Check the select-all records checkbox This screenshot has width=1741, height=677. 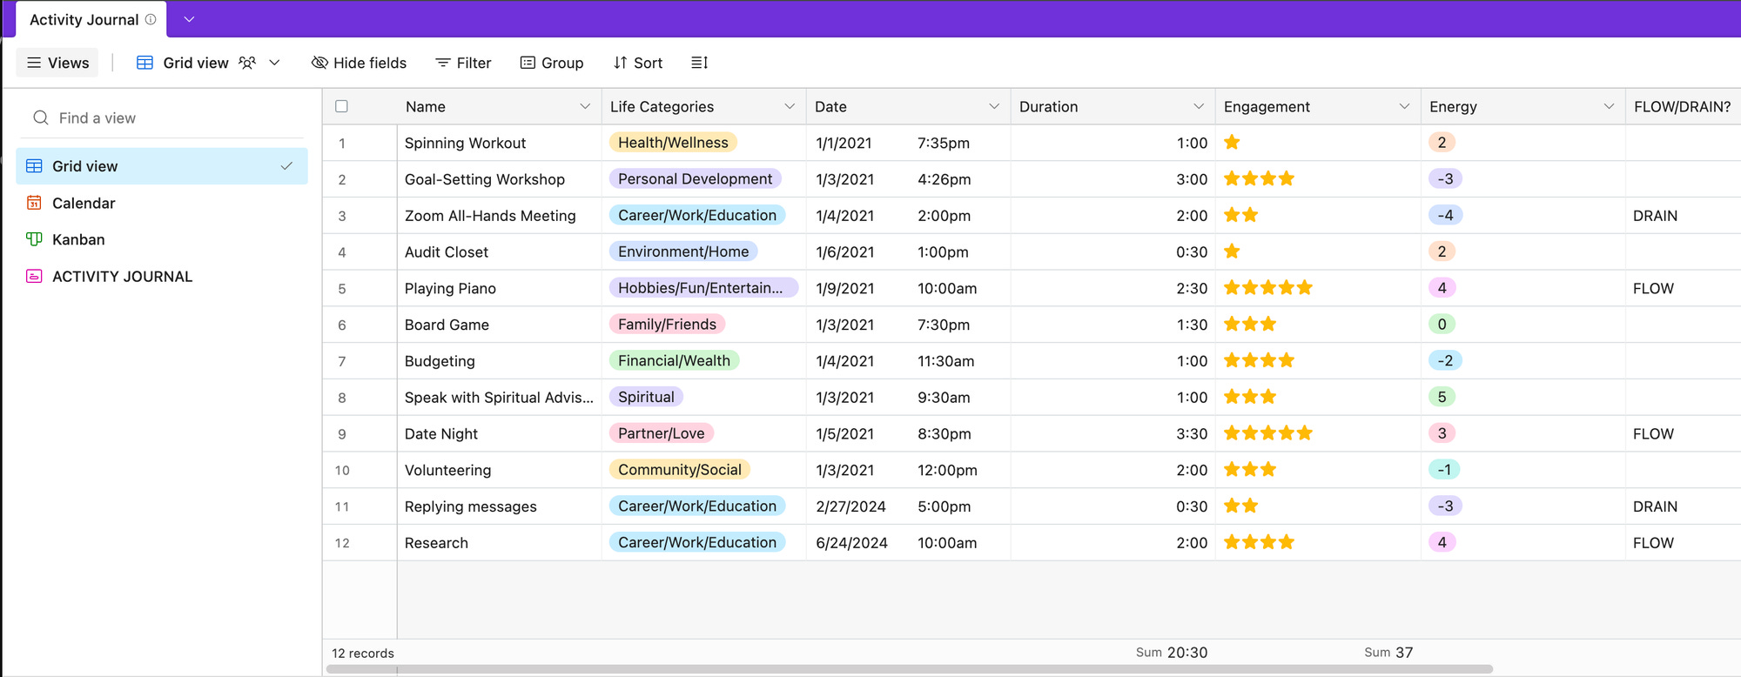tap(341, 106)
